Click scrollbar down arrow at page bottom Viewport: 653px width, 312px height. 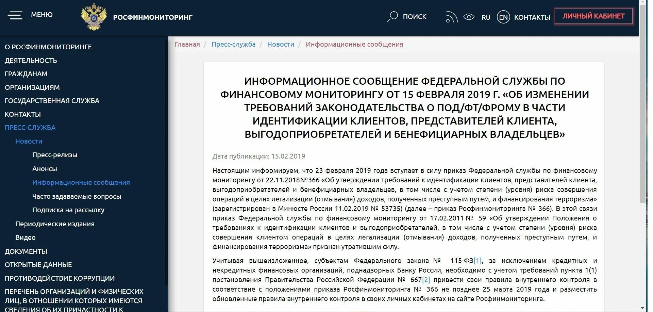(x=642, y=309)
